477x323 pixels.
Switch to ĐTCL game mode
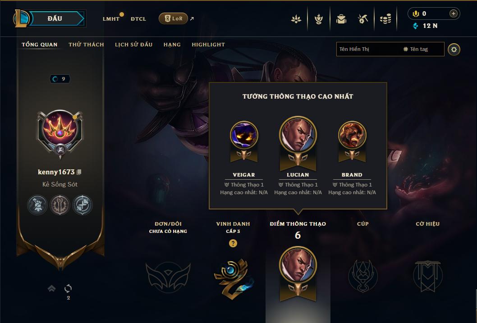click(x=138, y=19)
